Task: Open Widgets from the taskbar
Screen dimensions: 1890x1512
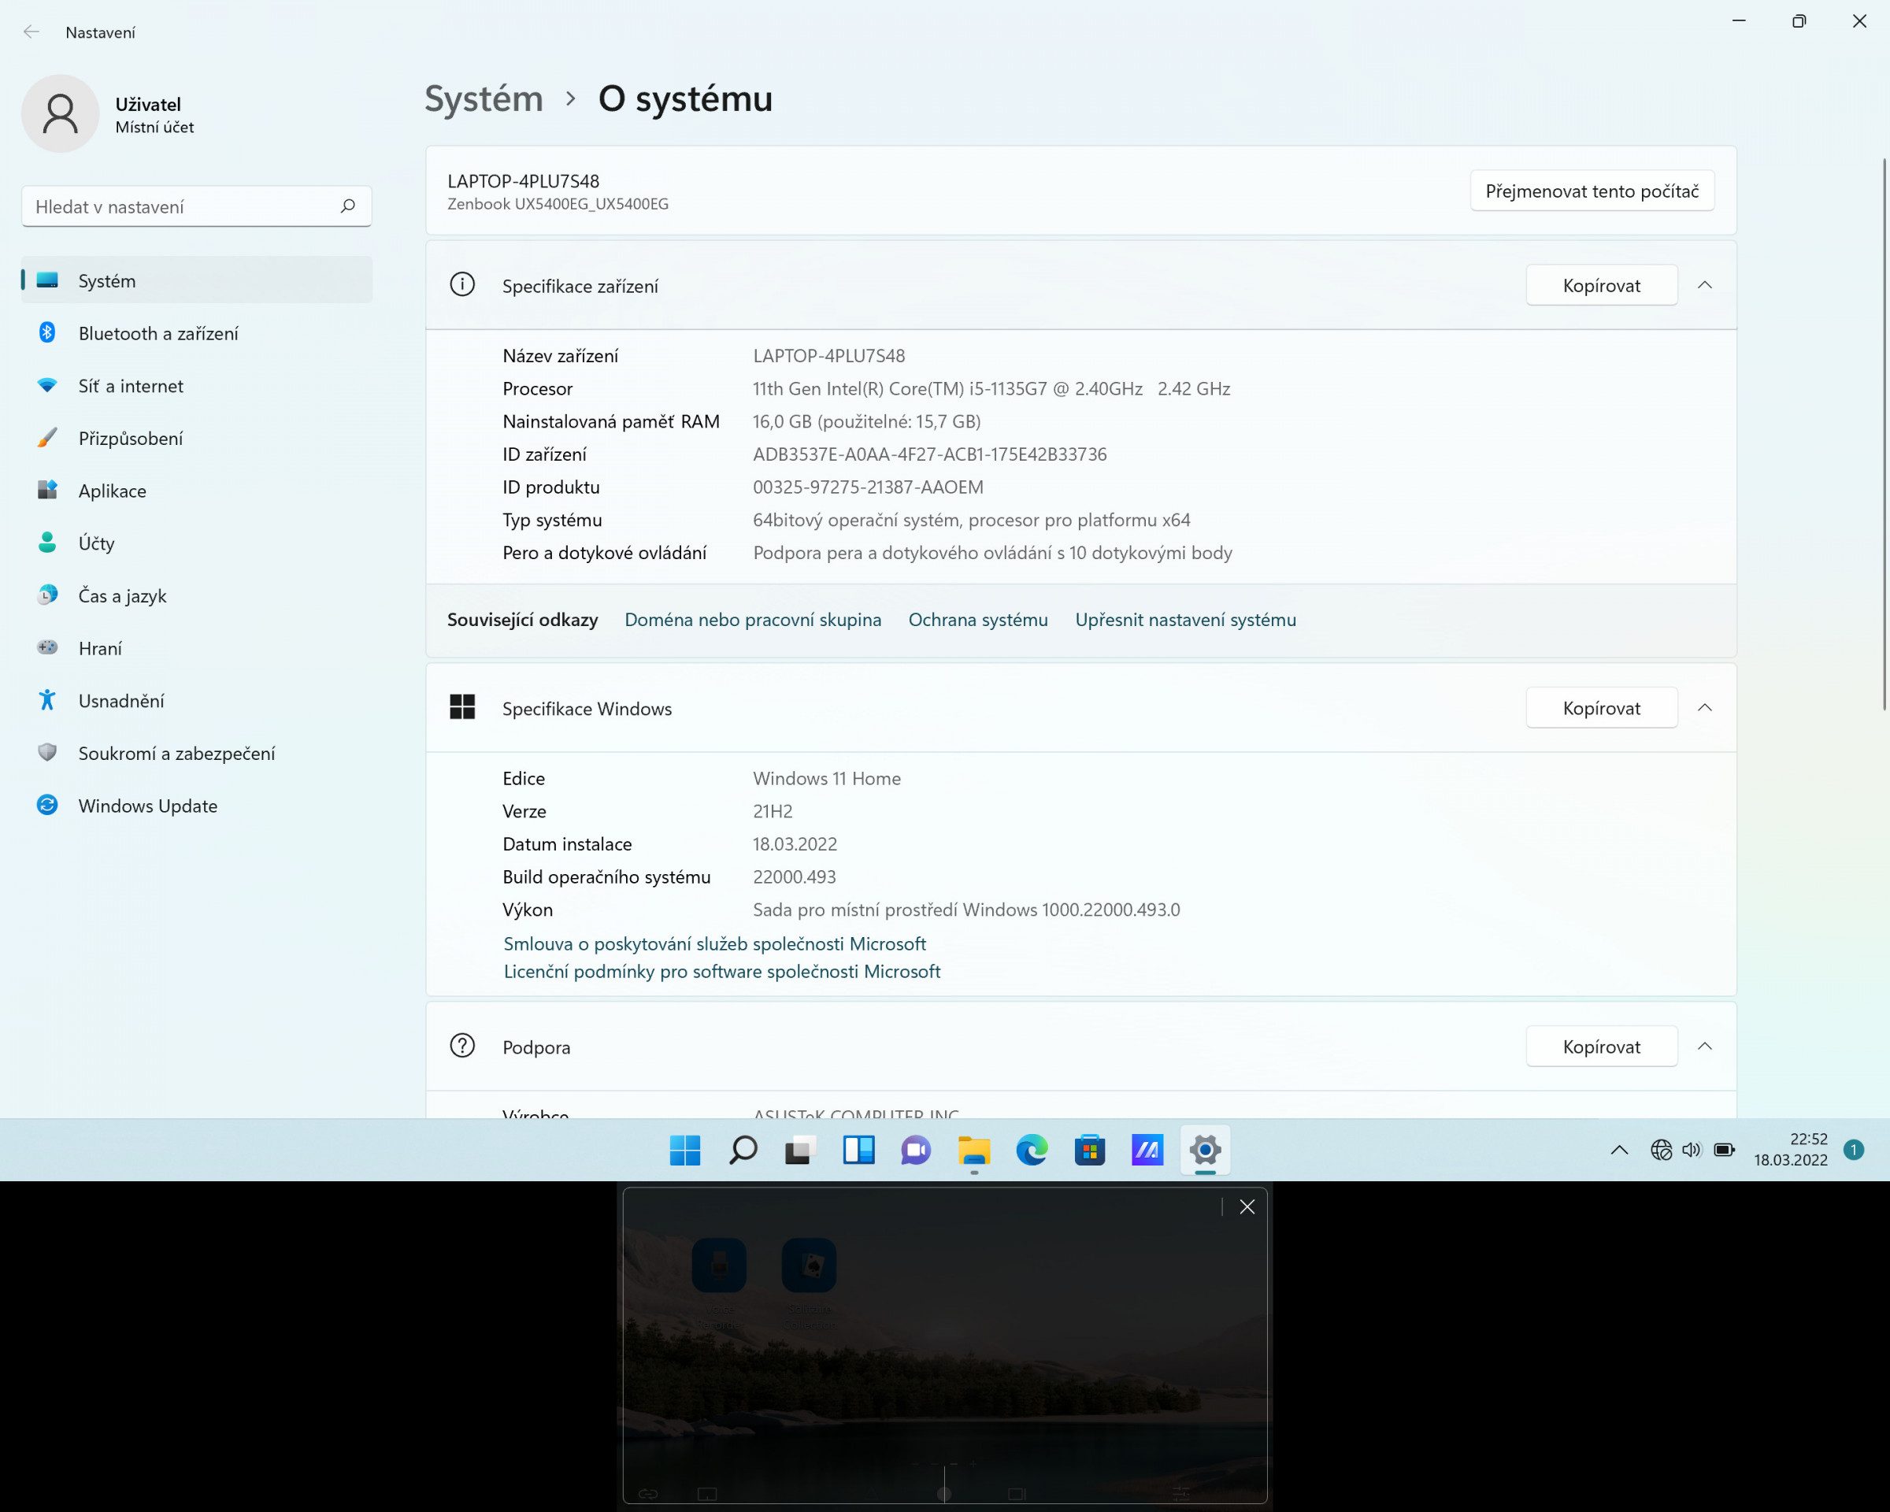Action: click(858, 1150)
